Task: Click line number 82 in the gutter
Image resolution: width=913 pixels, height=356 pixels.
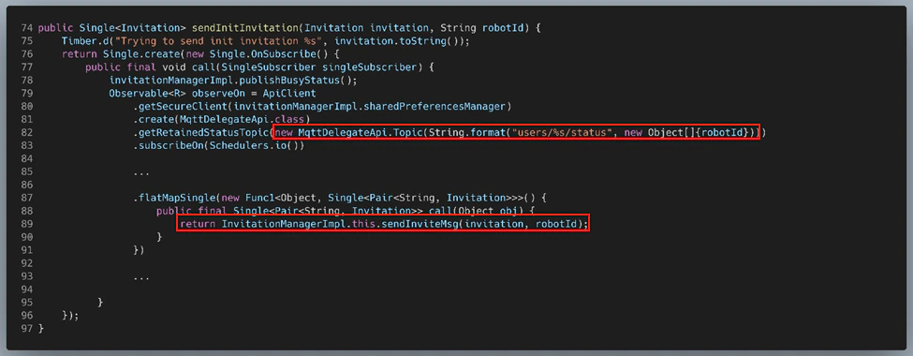Action: click(x=27, y=133)
